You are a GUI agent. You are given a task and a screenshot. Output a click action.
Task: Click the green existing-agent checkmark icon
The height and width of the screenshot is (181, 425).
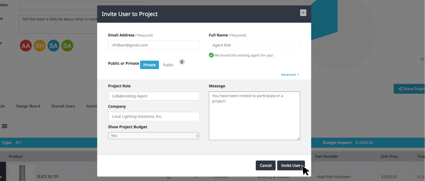pos(211,55)
